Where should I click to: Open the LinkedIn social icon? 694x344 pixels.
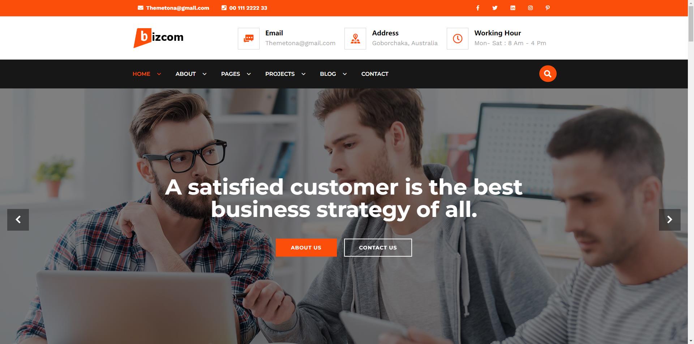click(513, 8)
